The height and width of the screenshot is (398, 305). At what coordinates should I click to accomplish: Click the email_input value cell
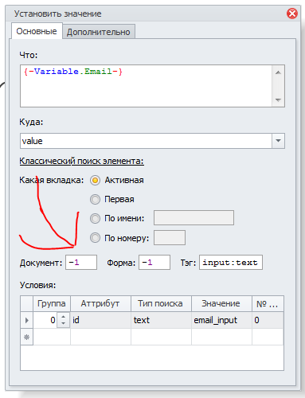click(221, 320)
